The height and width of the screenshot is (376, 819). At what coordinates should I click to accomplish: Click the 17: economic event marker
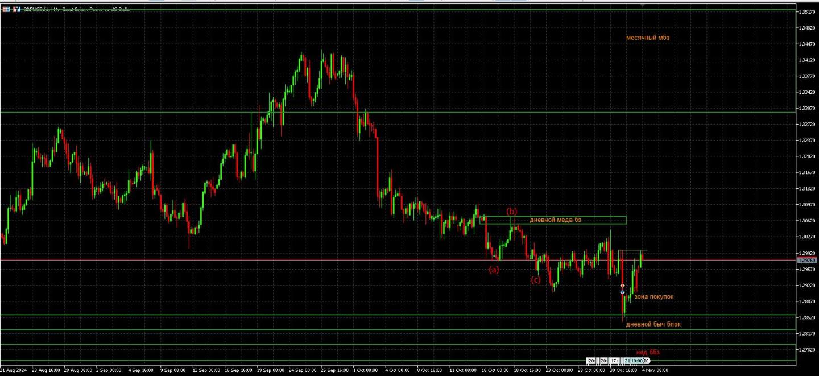614,361
